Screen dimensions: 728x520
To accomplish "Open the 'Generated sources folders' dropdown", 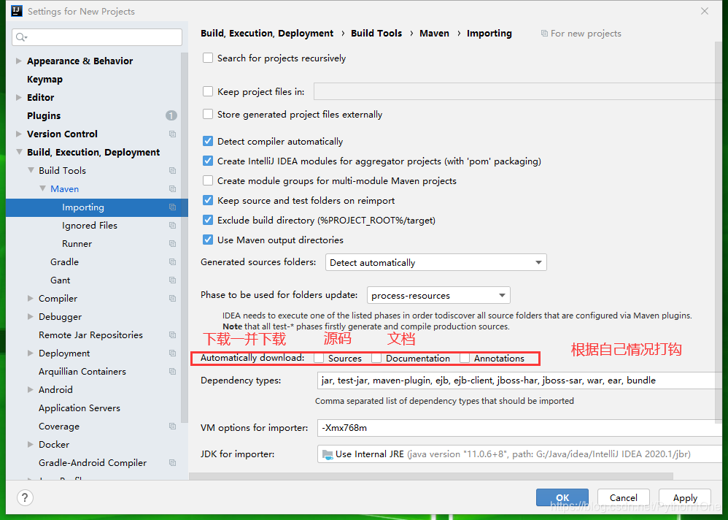I will tap(436, 262).
